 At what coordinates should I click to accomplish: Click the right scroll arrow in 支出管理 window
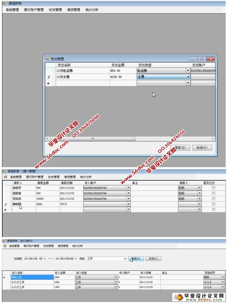(x=213, y=139)
